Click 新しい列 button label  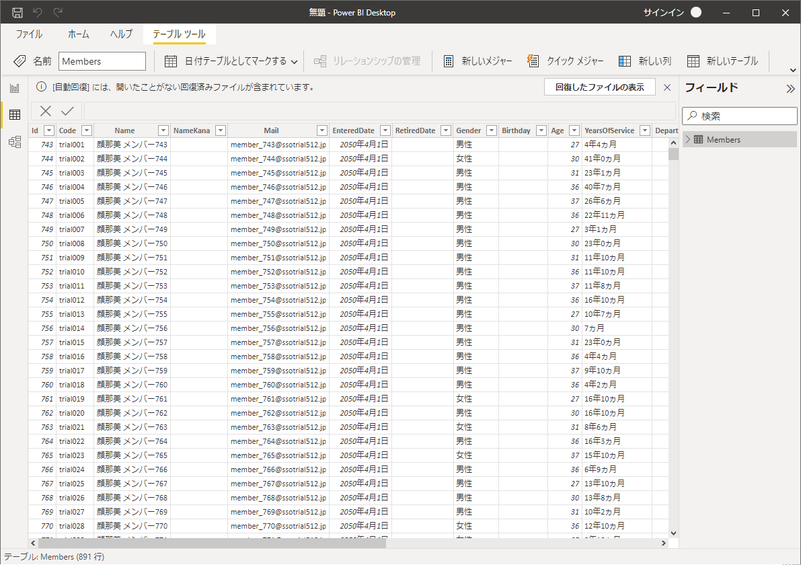tap(654, 61)
